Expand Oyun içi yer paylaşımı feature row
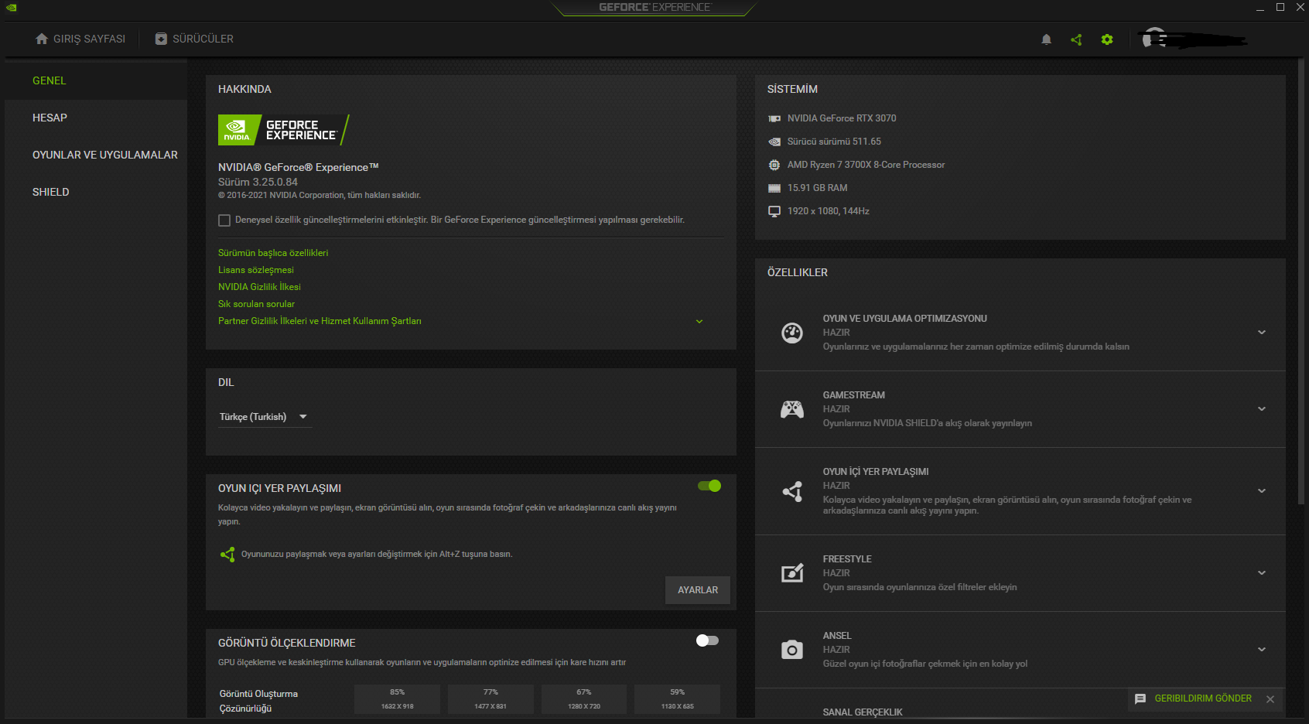 click(1262, 491)
